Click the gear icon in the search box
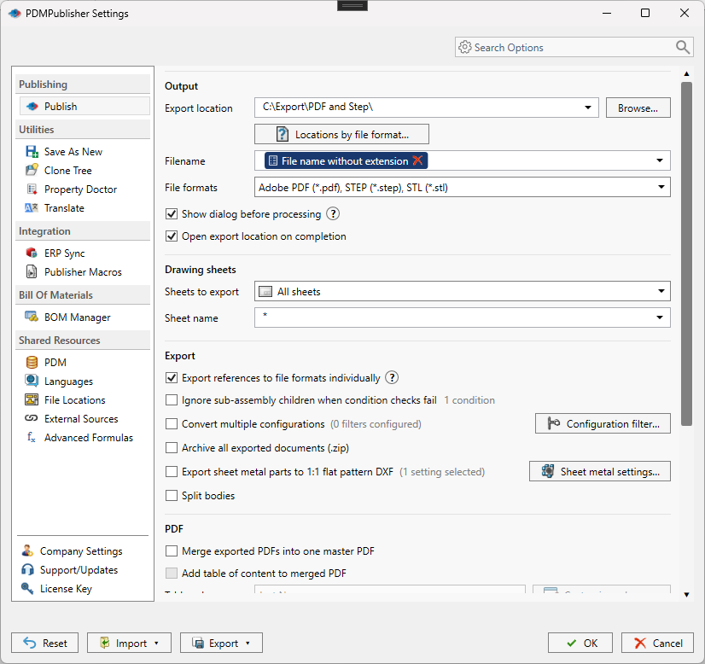 [x=465, y=47]
